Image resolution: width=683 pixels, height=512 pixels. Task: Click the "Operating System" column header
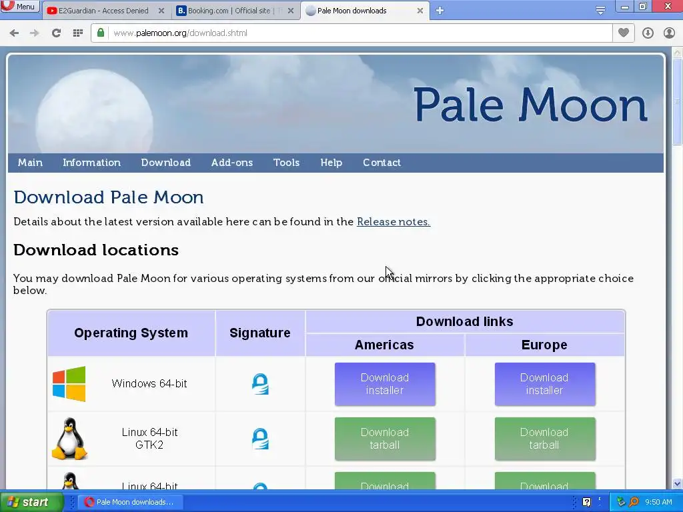(x=131, y=333)
